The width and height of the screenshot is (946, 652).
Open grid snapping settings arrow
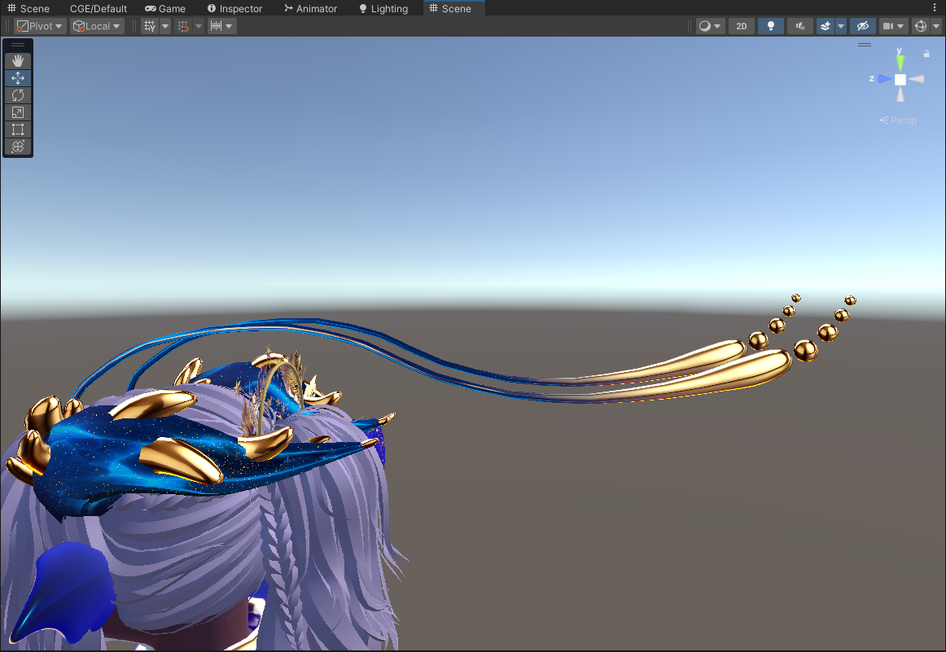(198, 26)
